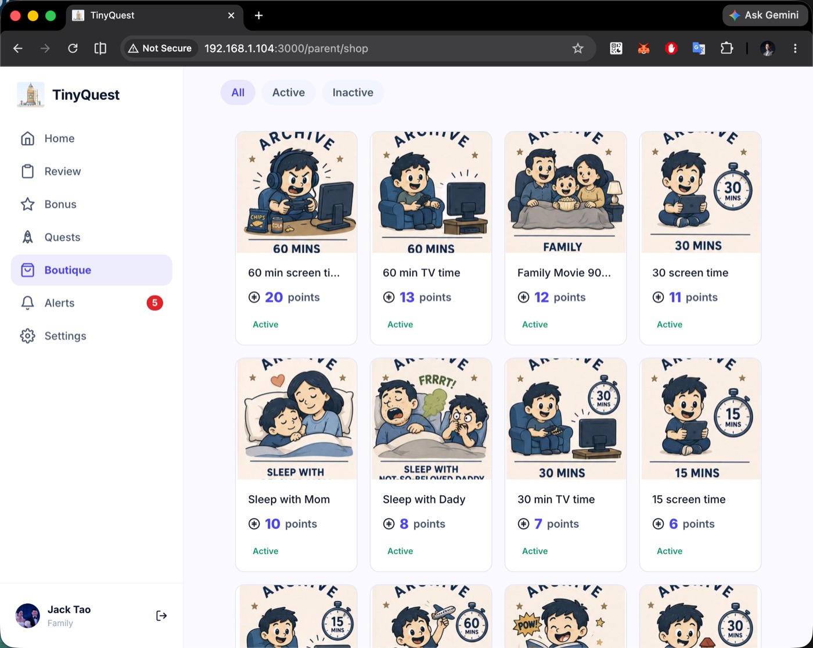The width and height of the screenshot is (813, 648).
Task: Click the coin icon beside 8 points
Action: pos(388,524)
